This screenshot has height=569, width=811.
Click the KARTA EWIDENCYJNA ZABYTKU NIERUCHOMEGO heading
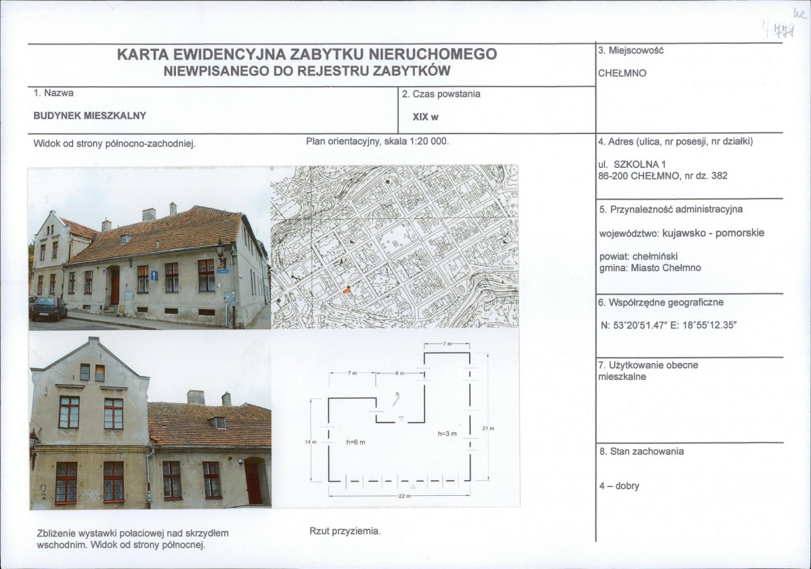tap(307, 54)
